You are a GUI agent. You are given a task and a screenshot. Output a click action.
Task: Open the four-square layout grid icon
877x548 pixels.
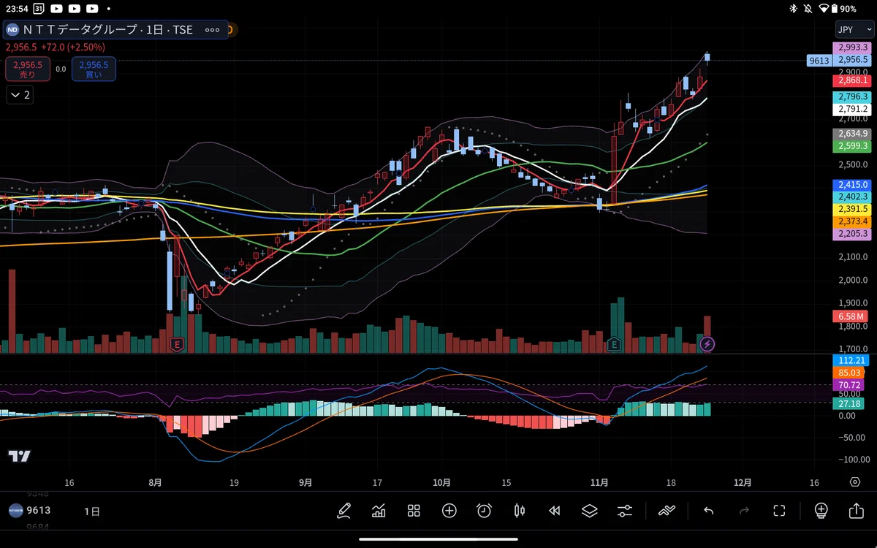coord(414,511)
